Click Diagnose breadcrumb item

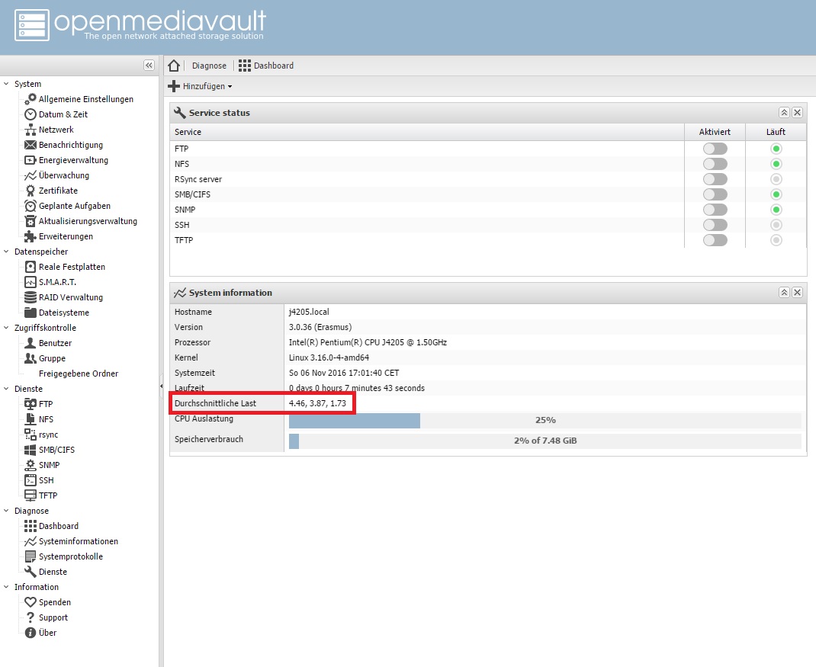[209, 66]
